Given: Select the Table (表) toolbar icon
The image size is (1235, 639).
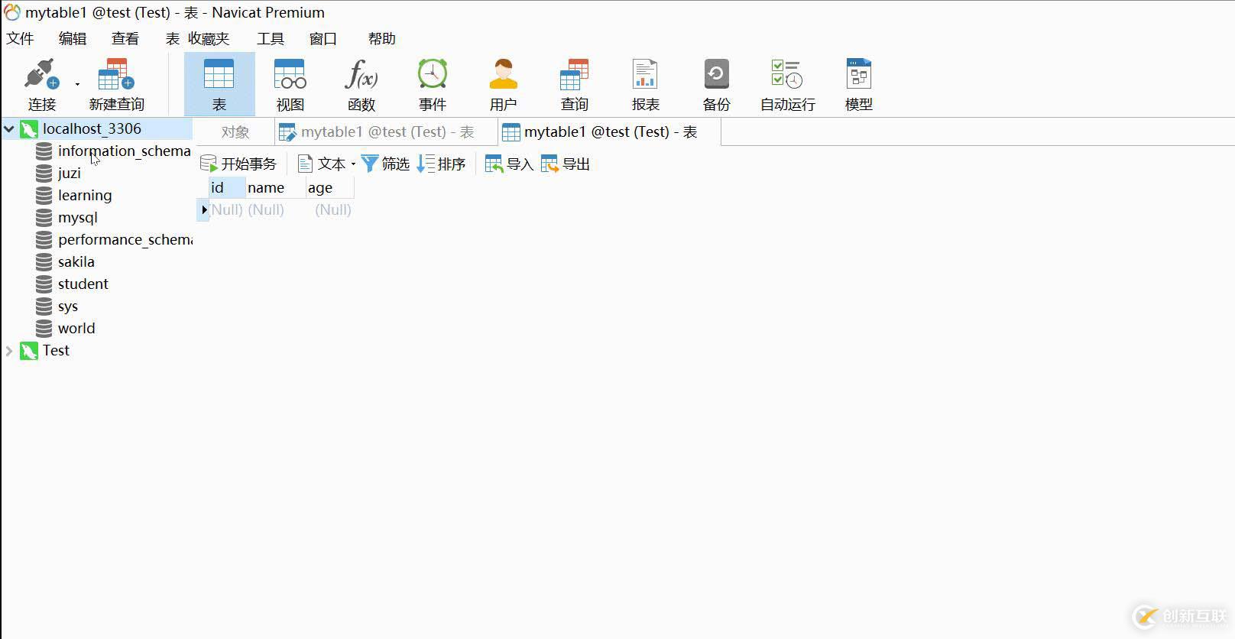Looking at the screenshot, I should pos(219,84).
